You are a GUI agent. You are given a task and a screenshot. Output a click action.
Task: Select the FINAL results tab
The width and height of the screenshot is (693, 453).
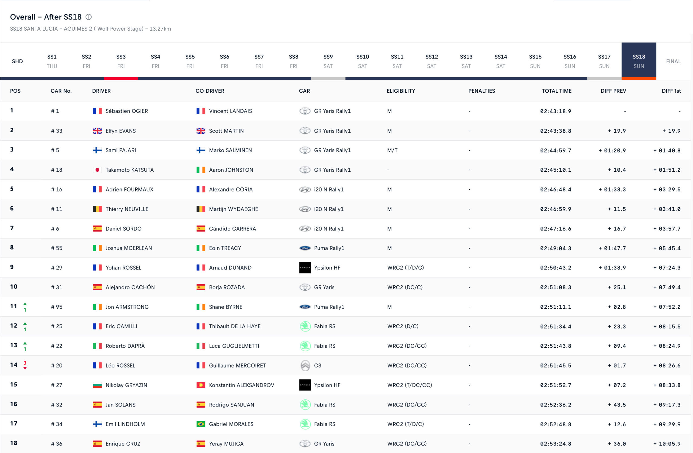[673, 61]
